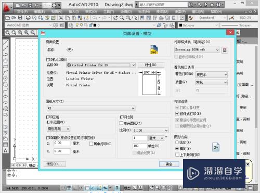Switch to the 模型 model tab
The image size is (260, 193).
coord(32,165)
